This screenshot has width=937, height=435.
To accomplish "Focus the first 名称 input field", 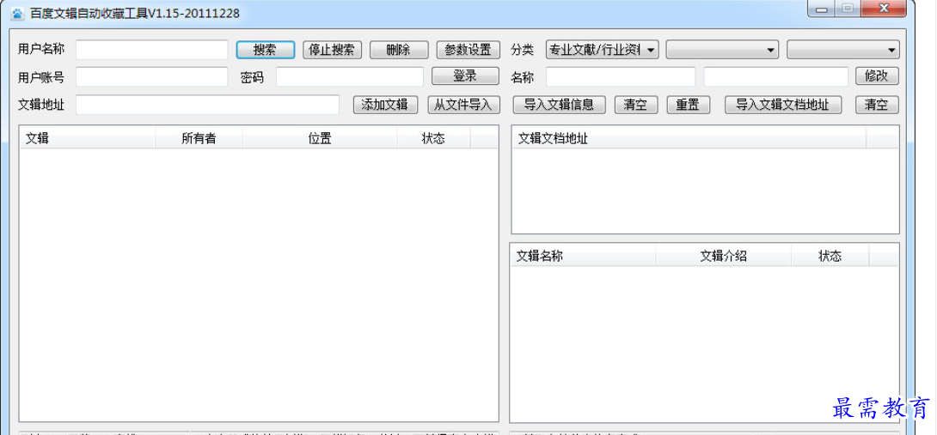I will point(621,77).
